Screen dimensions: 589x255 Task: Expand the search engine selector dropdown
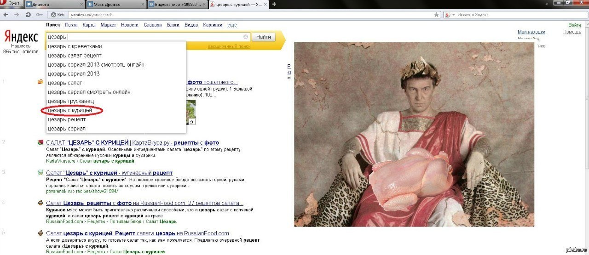453,15
